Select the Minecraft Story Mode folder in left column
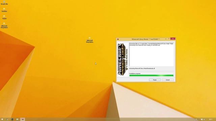 point(4,26)
